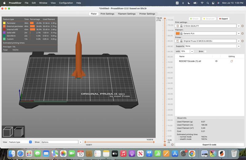Click the sliced layers preview icon
The width and height of the screenshot is (246, 160).
click(19, 132)
